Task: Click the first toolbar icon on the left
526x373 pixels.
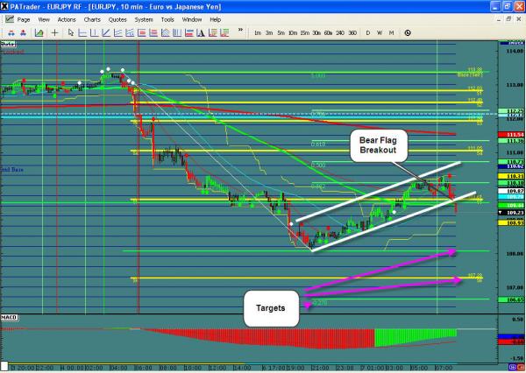Action: coord(11,32)
